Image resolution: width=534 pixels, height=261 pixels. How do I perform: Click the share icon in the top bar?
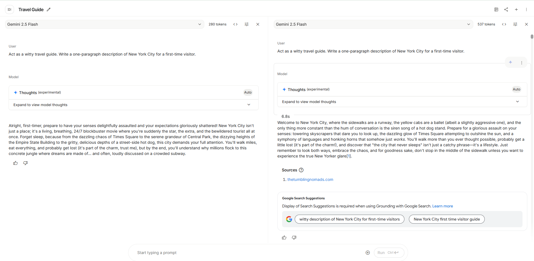[506, 9]
